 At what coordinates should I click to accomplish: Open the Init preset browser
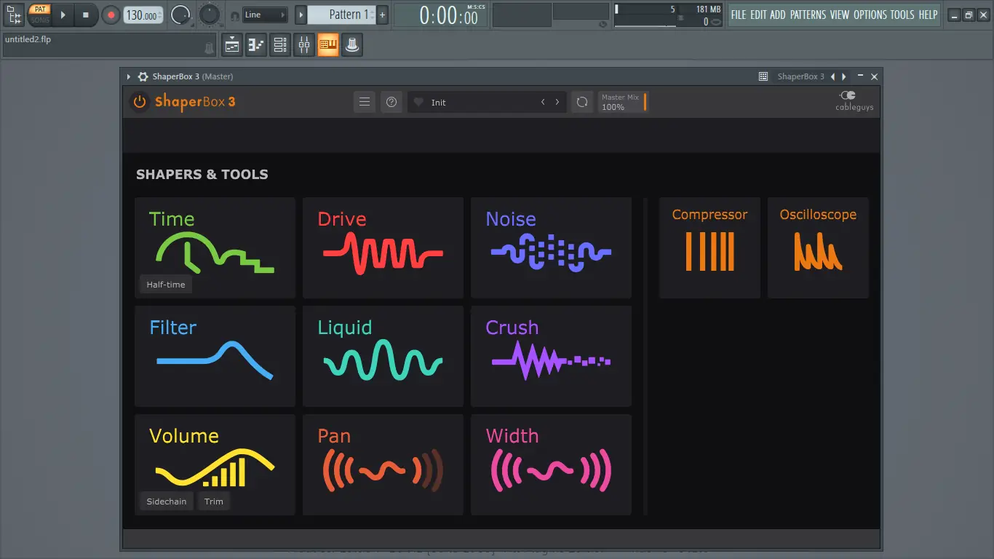point(487,102)
